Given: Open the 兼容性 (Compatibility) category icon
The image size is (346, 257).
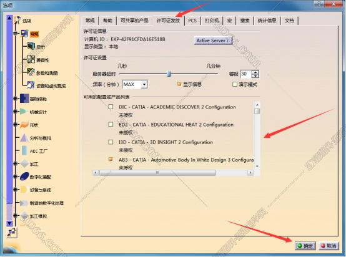Looking at the screenshot, I should (x=31, y=59).
